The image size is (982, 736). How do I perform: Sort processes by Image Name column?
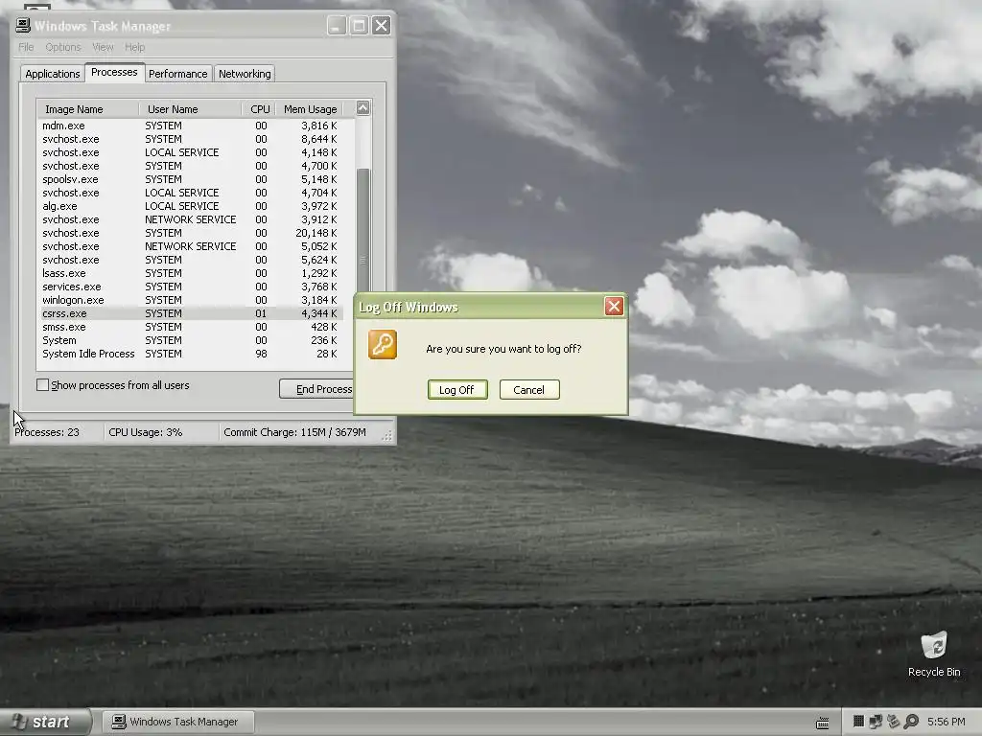click(87, 109)
